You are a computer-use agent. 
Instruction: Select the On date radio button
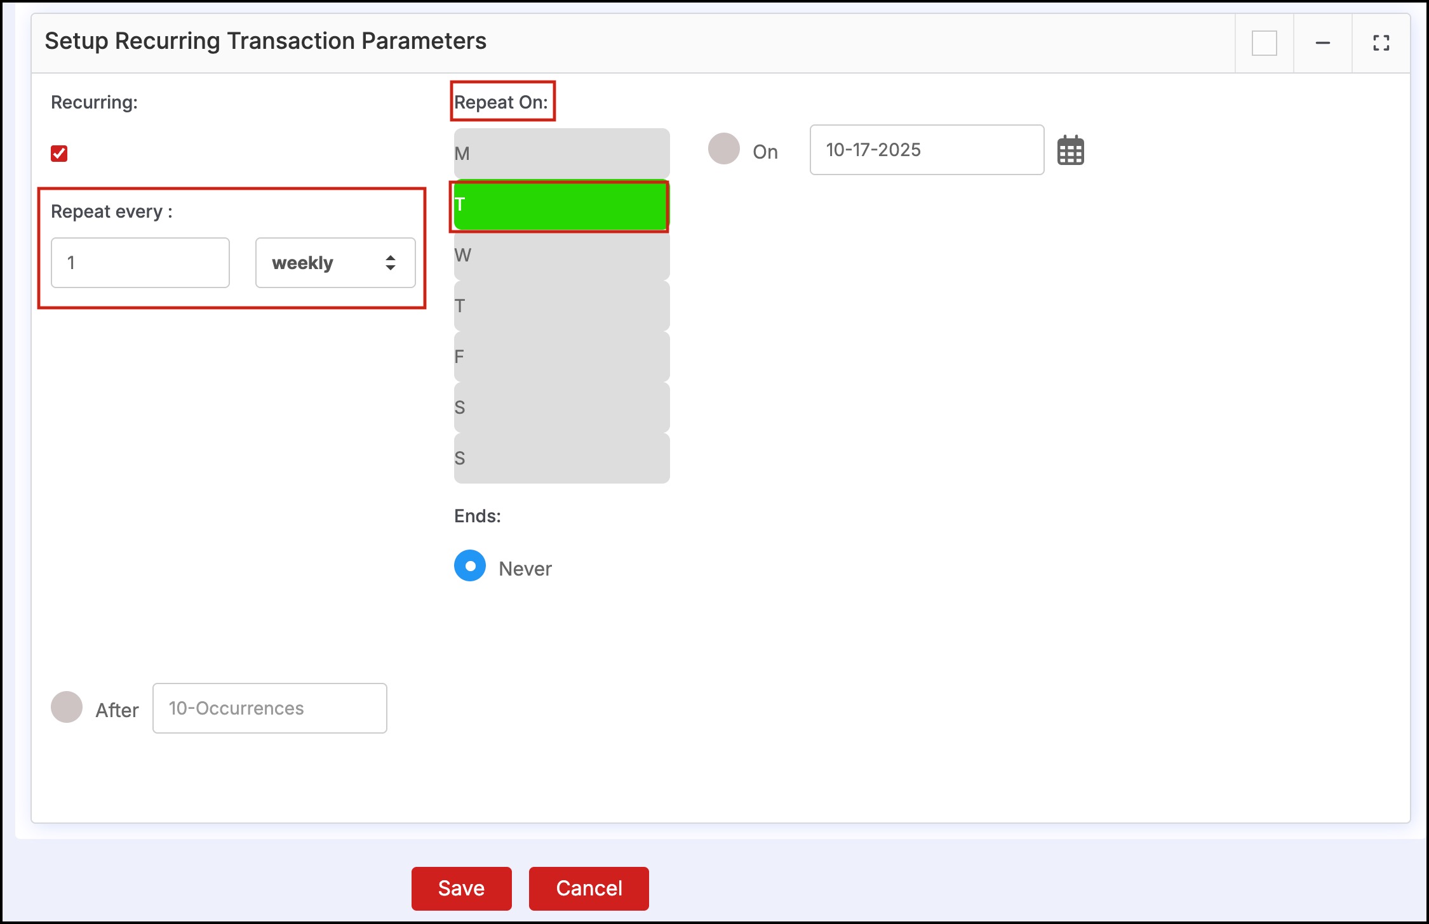(x=724, y=149)
